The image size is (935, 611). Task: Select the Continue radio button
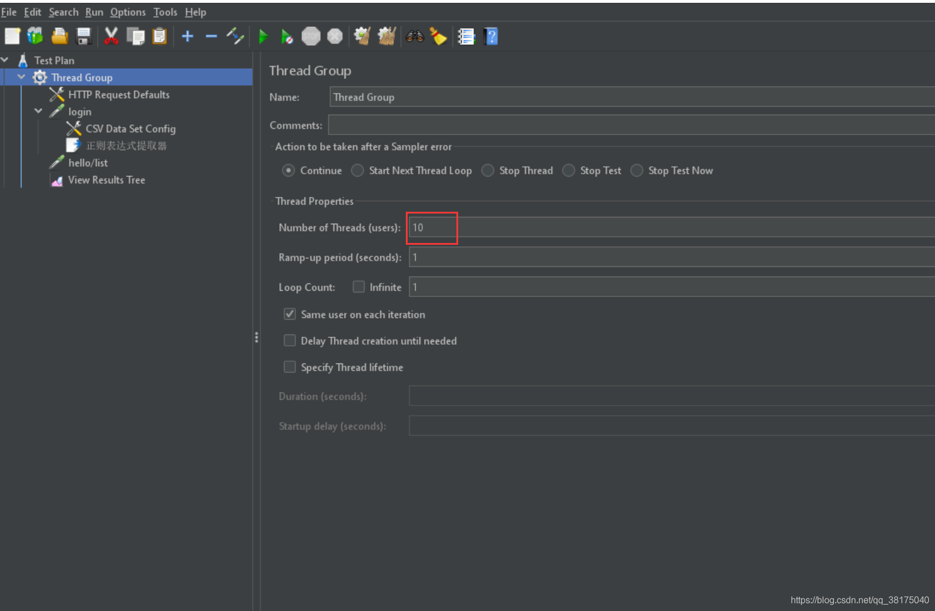pos(288,170)
